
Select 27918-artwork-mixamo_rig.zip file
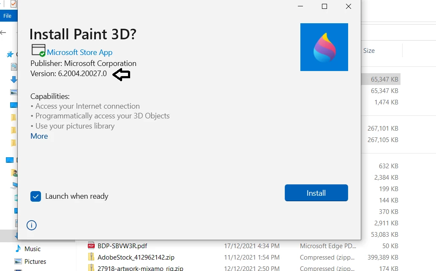click(140, 268)
